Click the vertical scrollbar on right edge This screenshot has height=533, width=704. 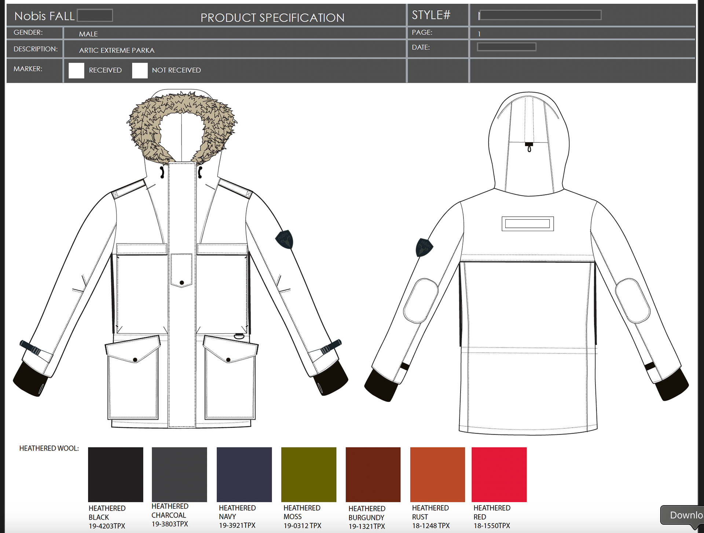click(701, 257)
